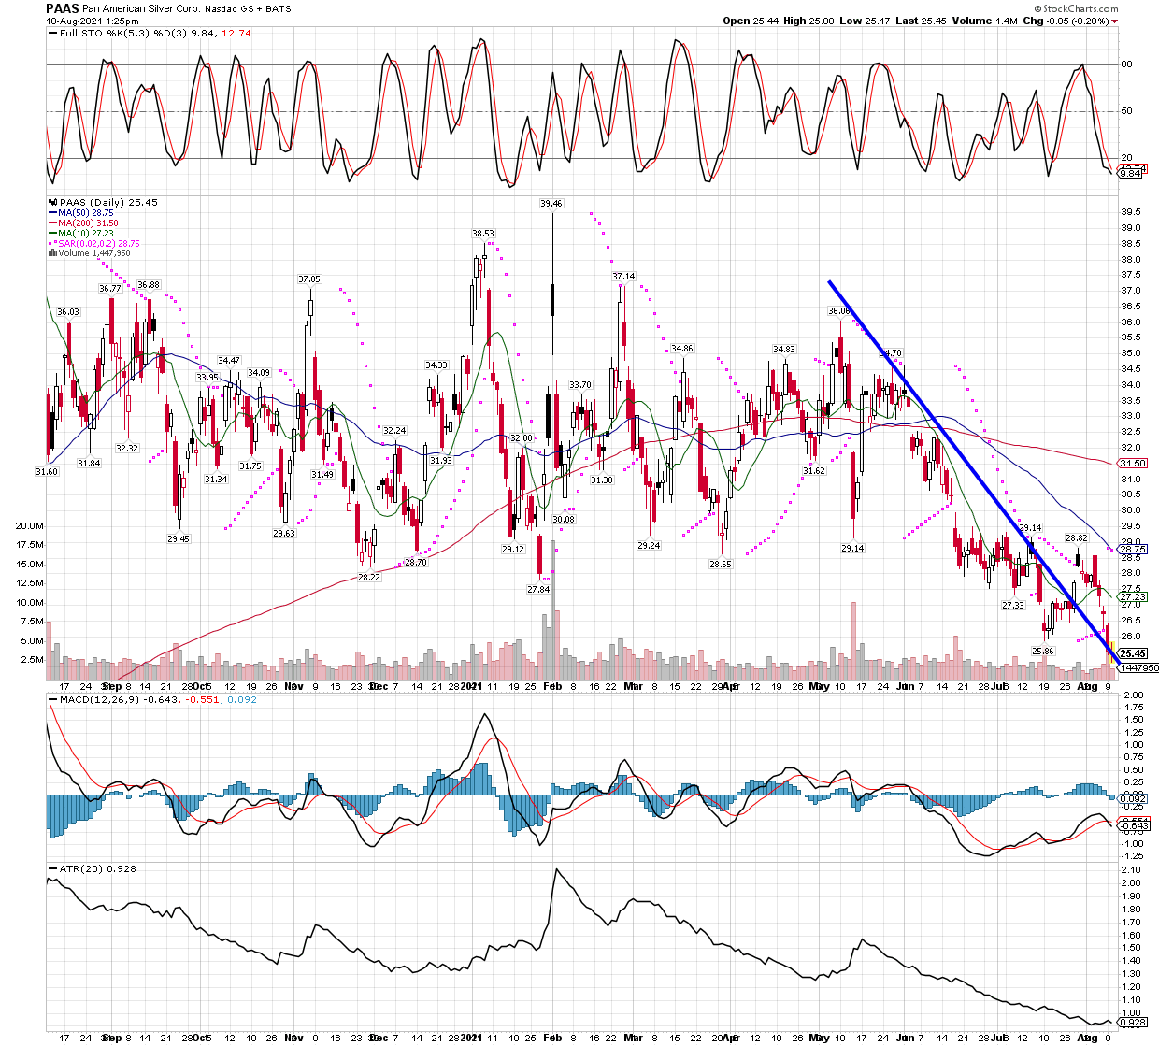Click the volume bars icon in the legend
The image size is (1159, 1046).
(x=51, y=253)
